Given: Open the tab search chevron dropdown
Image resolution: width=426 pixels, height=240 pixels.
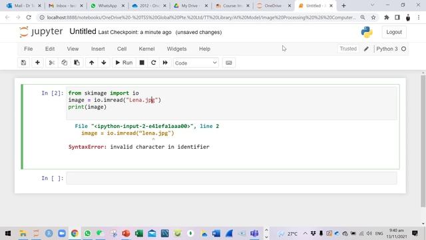Looking at the screenshot, I should pos(372,5).
